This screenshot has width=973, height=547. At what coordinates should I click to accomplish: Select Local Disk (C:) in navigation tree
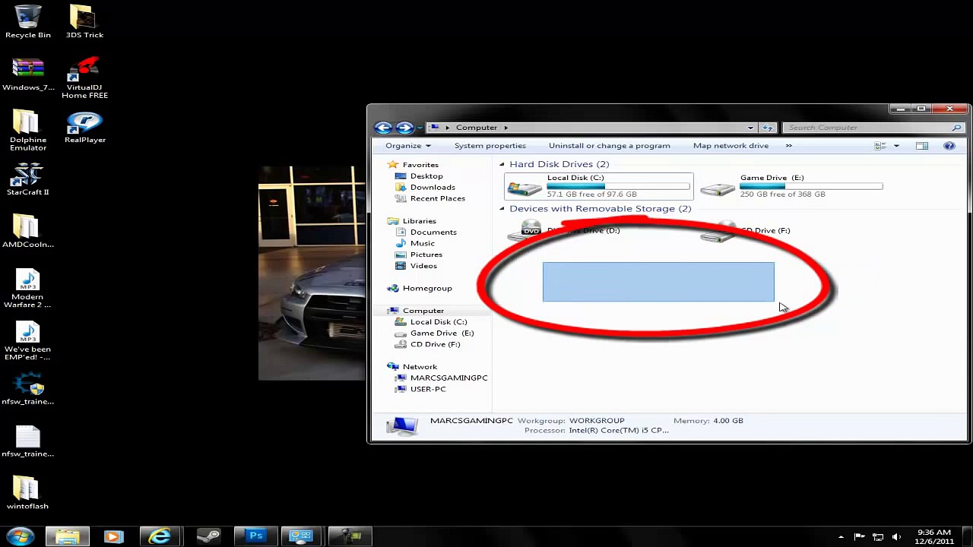click(439, 322)
